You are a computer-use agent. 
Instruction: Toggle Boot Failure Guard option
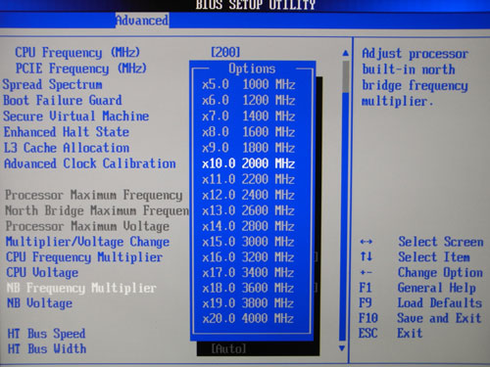pos(63,100)
